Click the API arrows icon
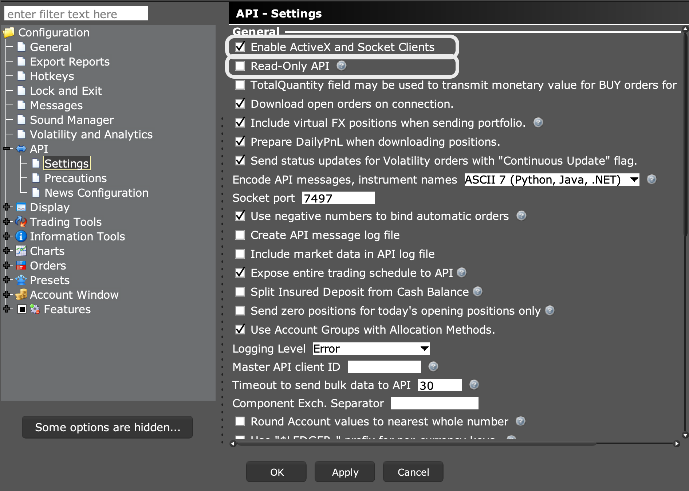Screen dimensions: 689x491 coord(21,149)
